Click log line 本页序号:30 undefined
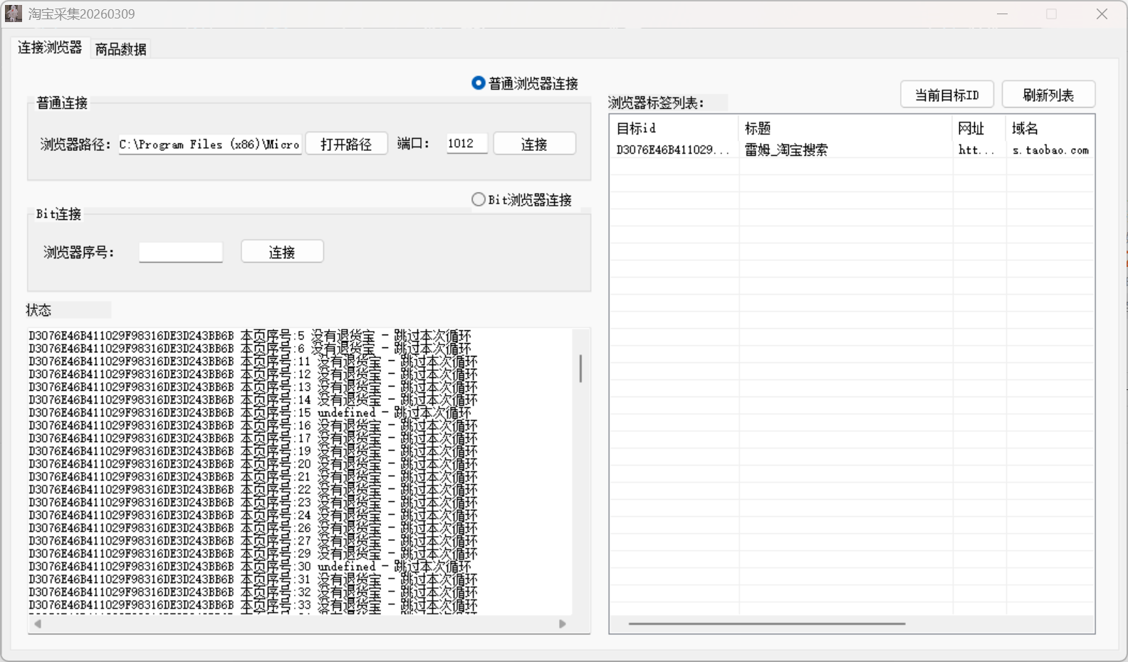 tap(250, 566)
